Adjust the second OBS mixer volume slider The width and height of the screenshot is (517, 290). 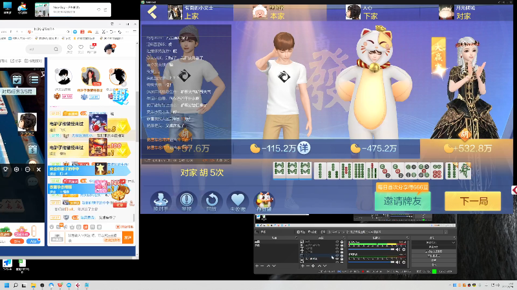coord(371,262)
